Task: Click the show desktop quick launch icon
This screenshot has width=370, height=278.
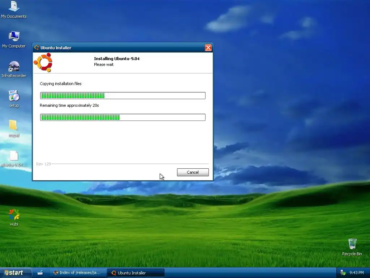Action: click(x=40, y=273)
